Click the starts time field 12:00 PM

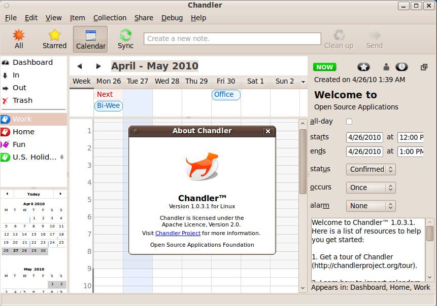pyautogui.click(x=411, y=137)
